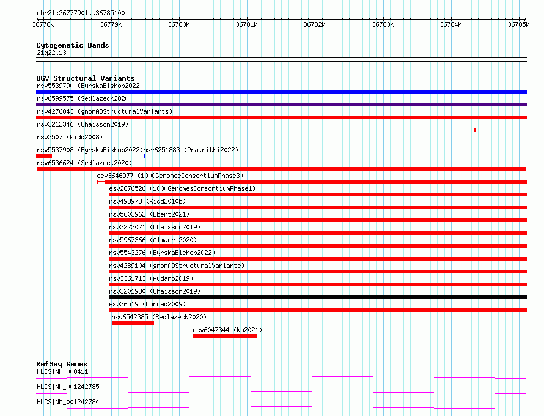Image resolution: width=544 pixels, height=416 pixels.
Task: Click the 36779k ruler mark
Action: pos(111,24)
